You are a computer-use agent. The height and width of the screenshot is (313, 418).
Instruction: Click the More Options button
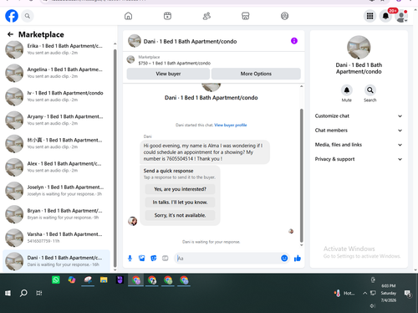[x=256, y=74]
